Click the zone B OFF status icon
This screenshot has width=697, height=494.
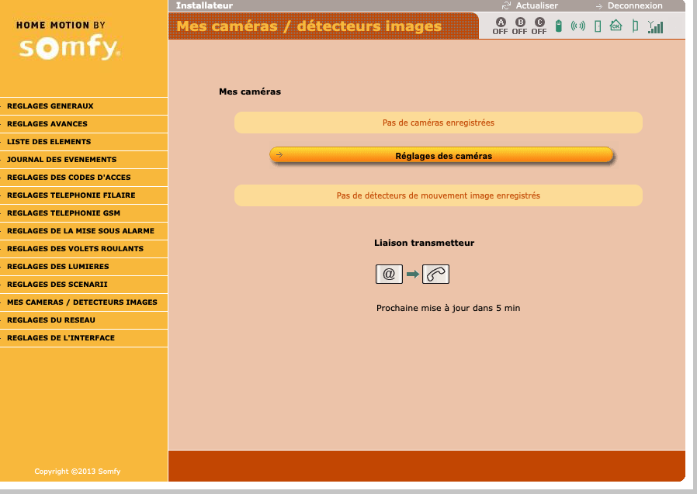click(520, 26)
